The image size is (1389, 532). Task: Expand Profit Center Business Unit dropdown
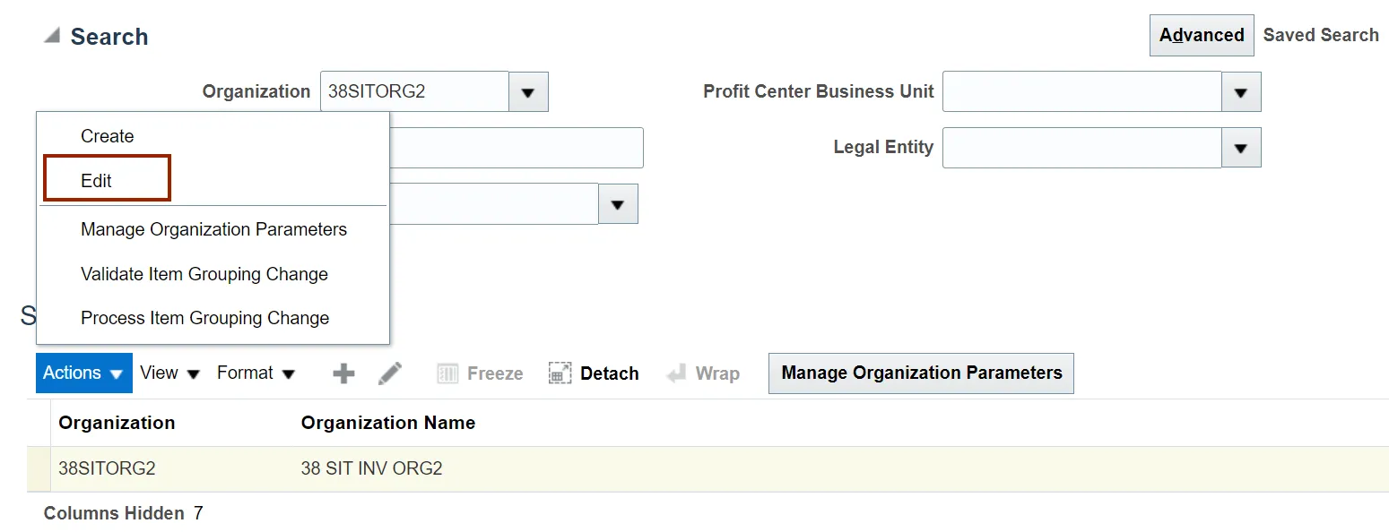click(x=1241, y=92)
